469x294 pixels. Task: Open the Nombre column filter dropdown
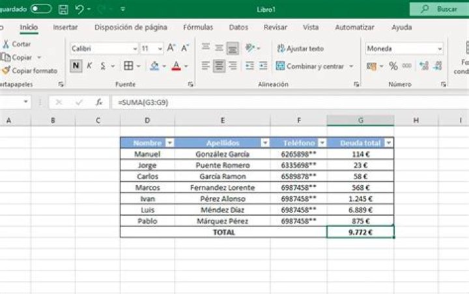169,143
